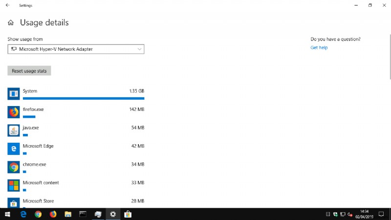Go back using the Settings back arrow
This screenshot has width=391, height=220.
coord(7,5)
